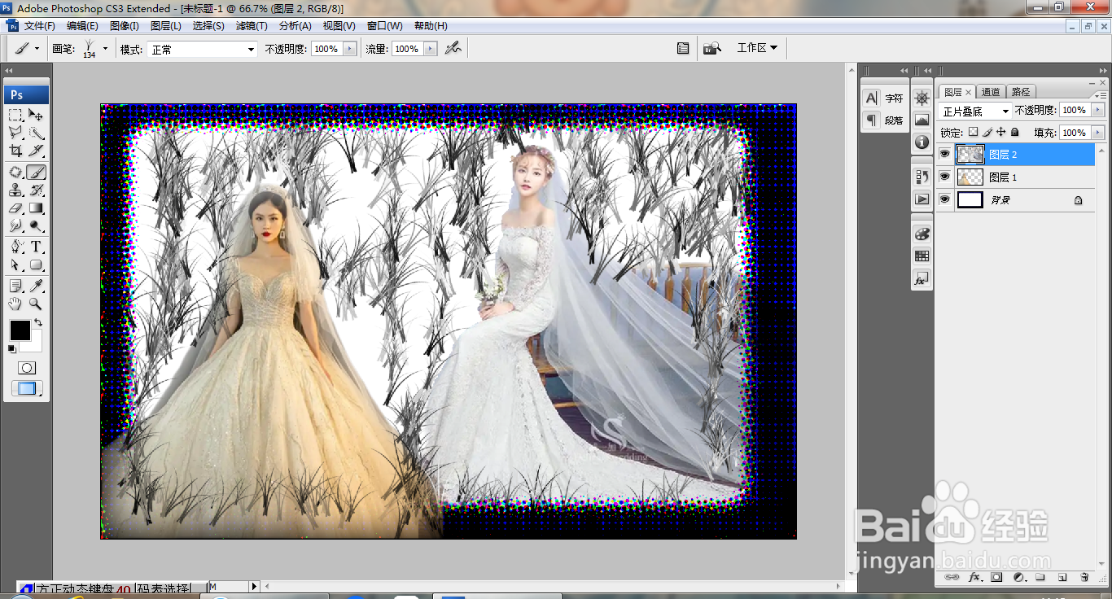Toggle lock position
The height and width of the screenshot is (599, 1112).
tap(1001, 132)
